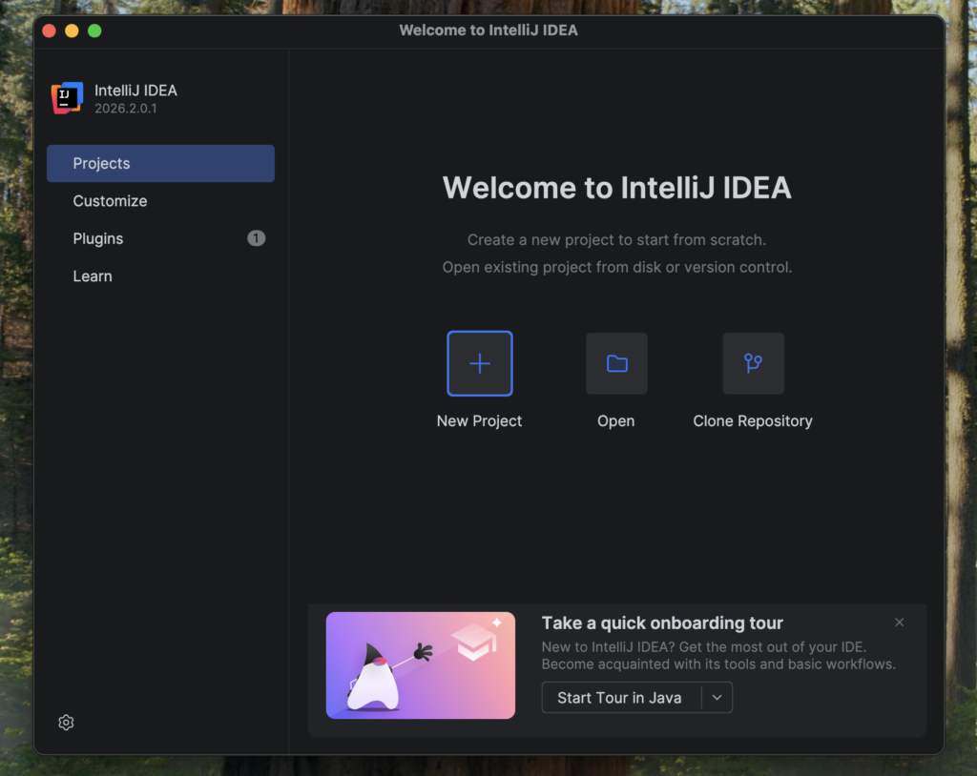Click the Clone Repository text label

(x=753, y=421)
